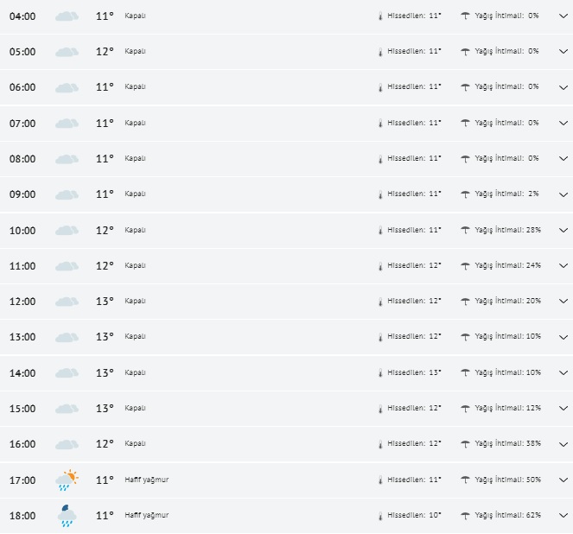Click the night rain icon at 18:00
Screen dimensions: 573x534
[x=67, y=516]
